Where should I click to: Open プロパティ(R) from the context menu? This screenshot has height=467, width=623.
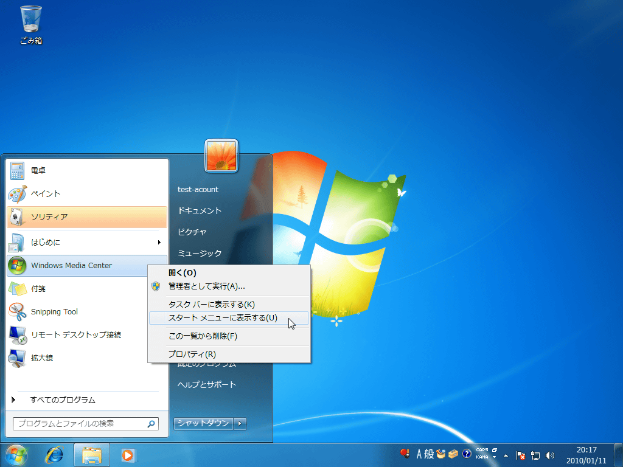[229, 355]
